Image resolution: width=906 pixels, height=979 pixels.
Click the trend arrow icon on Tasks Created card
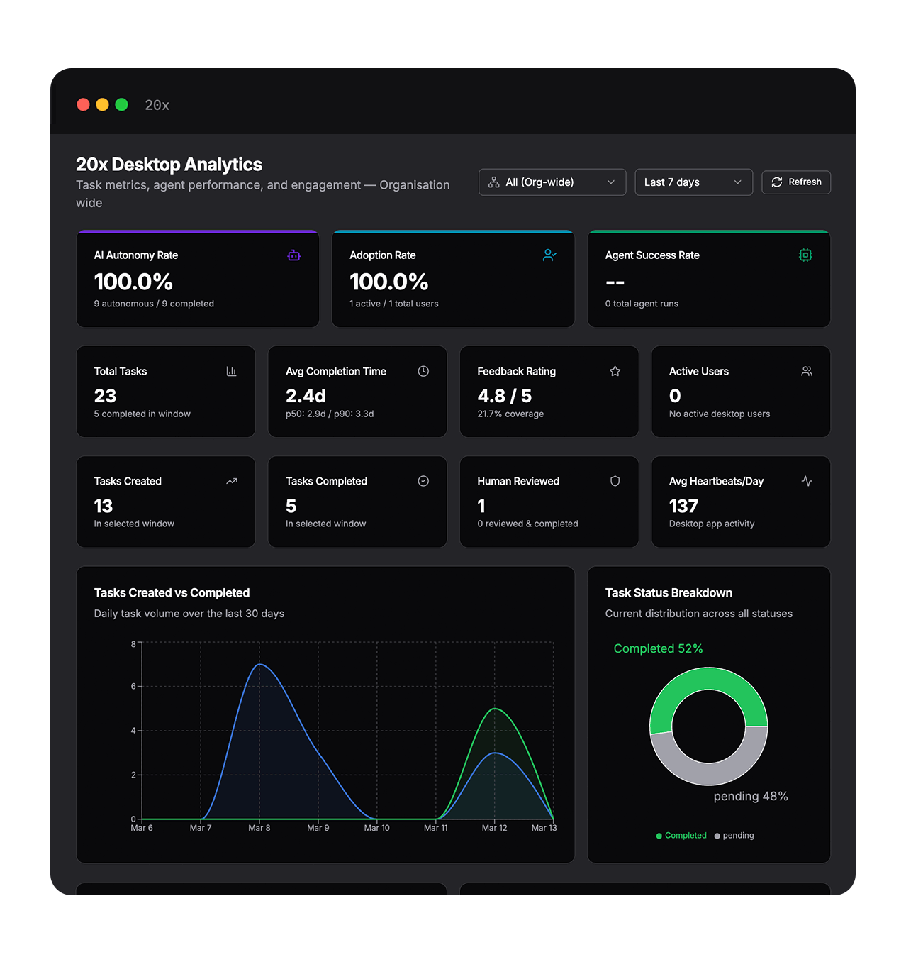point(231,481)
